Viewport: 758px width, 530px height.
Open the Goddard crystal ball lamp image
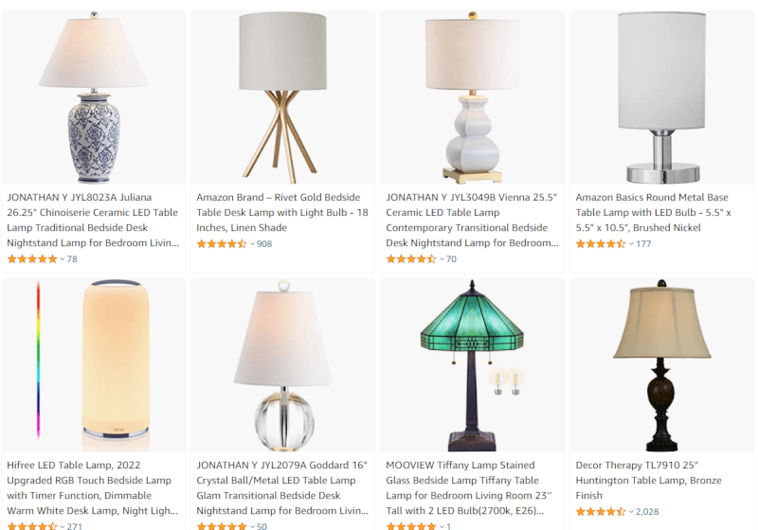coord(282,365)
